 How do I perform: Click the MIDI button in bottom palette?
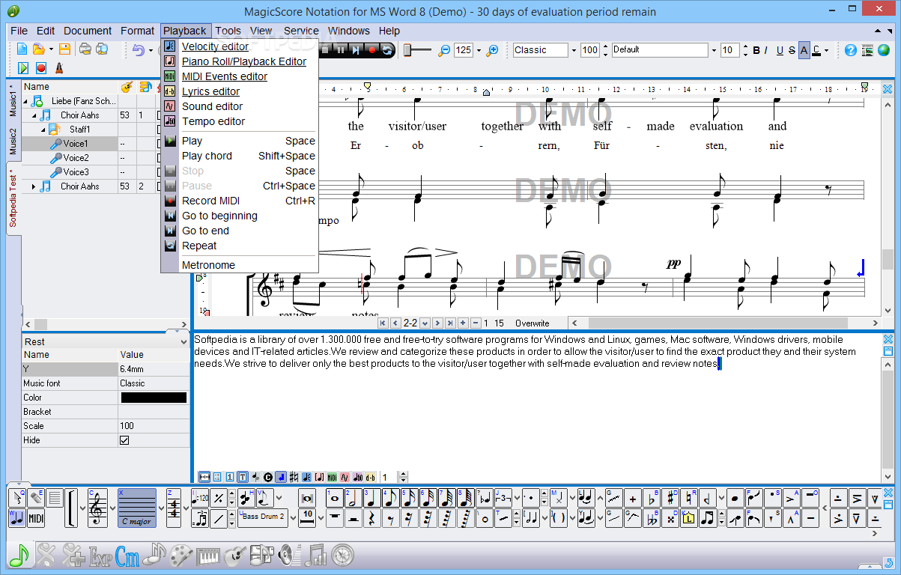(36, 518)
